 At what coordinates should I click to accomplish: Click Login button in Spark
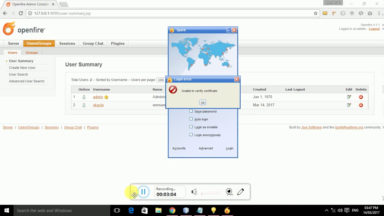click(x=229, y=148)
